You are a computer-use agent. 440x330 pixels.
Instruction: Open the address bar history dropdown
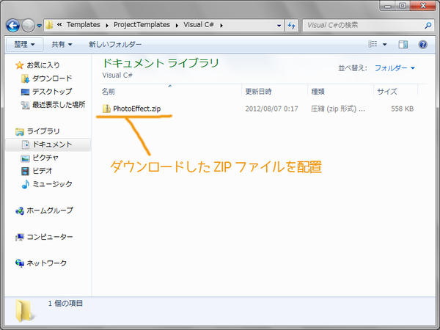[279, 26]
